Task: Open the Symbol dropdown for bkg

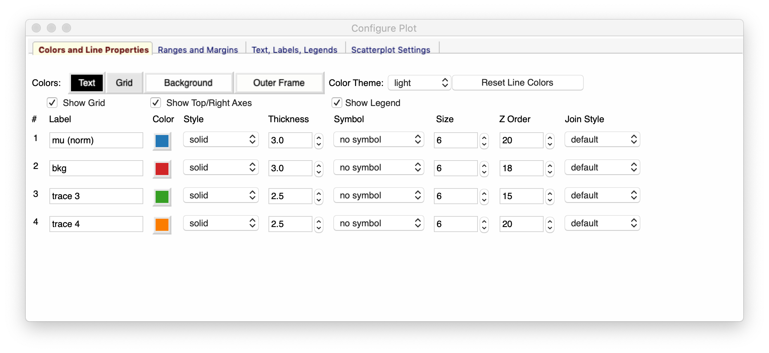Action: [x=378, y=167]
